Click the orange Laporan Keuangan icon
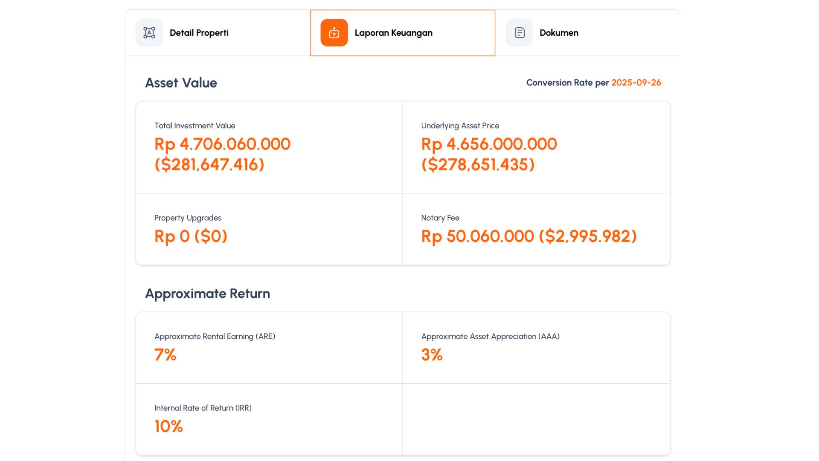The height and width of the screenshot is (461, 819). [x=334, y=33]
